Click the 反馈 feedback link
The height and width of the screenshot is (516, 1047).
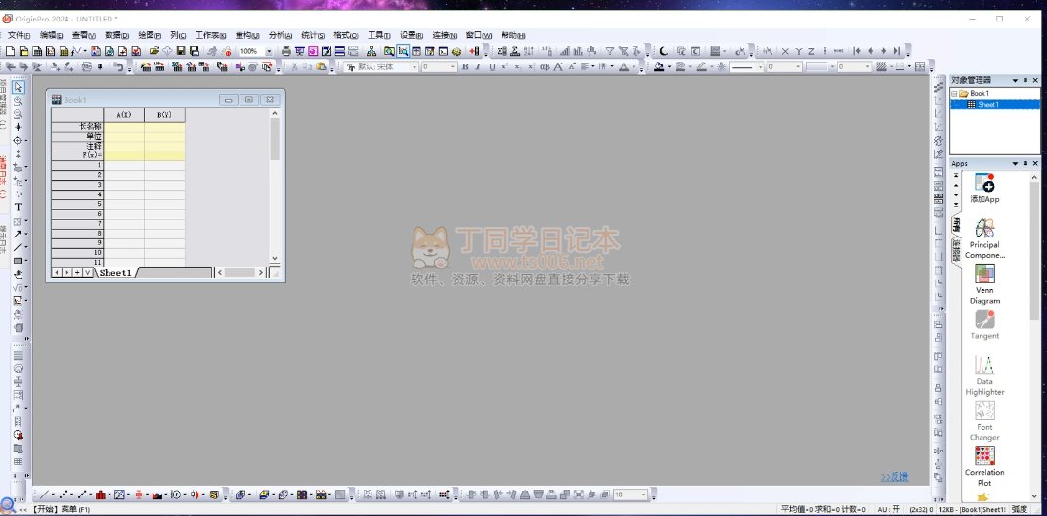tap(894, 477)
